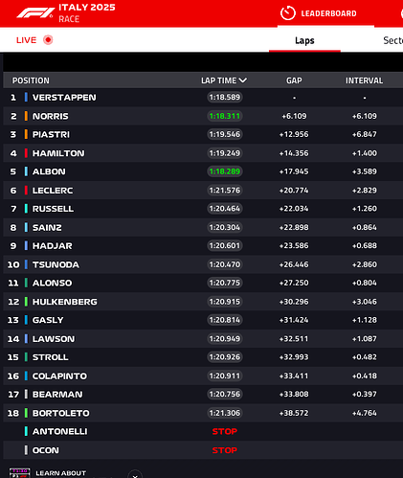Click Antonelli's red STOP status
Viewport: 403px width, 478px height.
click(225, 431)
